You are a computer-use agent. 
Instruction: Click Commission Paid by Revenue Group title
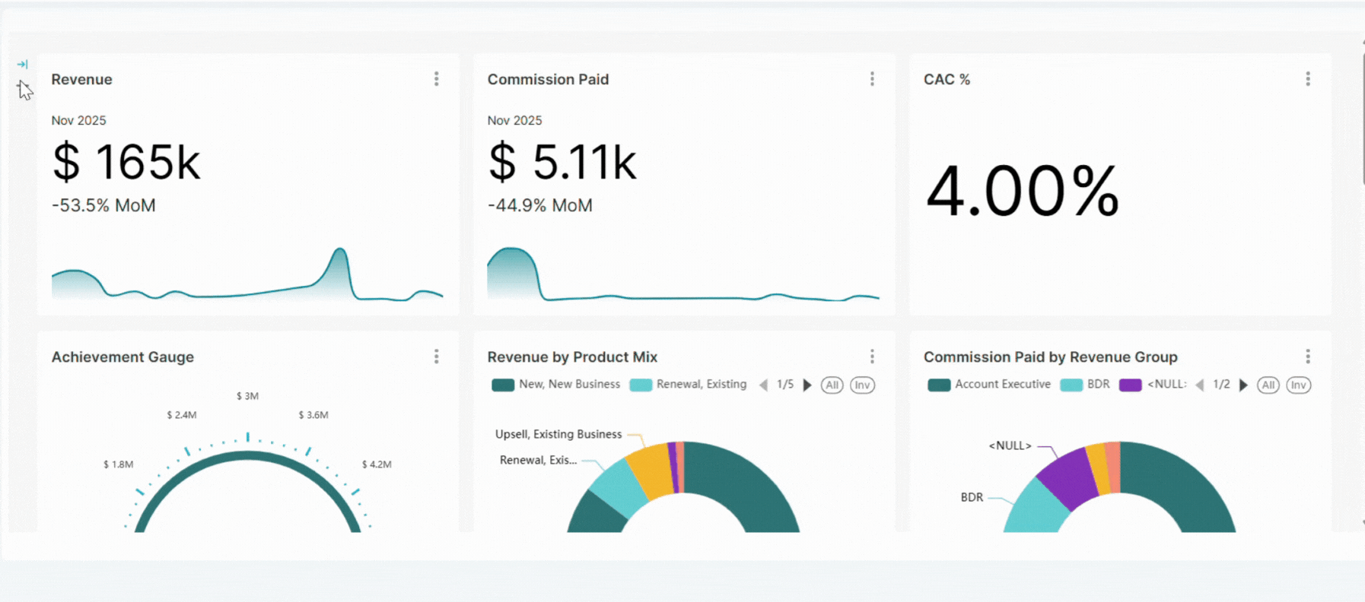(1050, 356)
